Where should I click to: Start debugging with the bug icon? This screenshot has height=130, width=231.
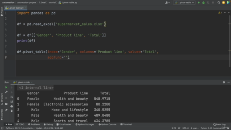coord(204,3)
